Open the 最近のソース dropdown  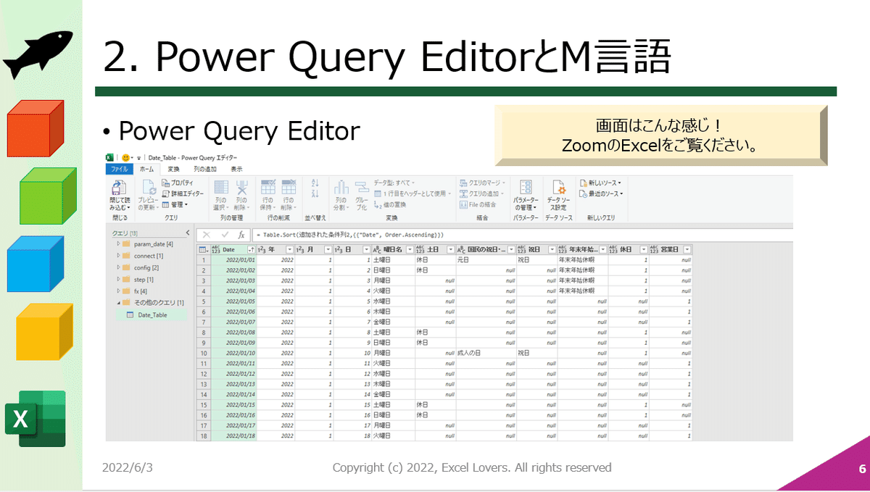point(601,193)
